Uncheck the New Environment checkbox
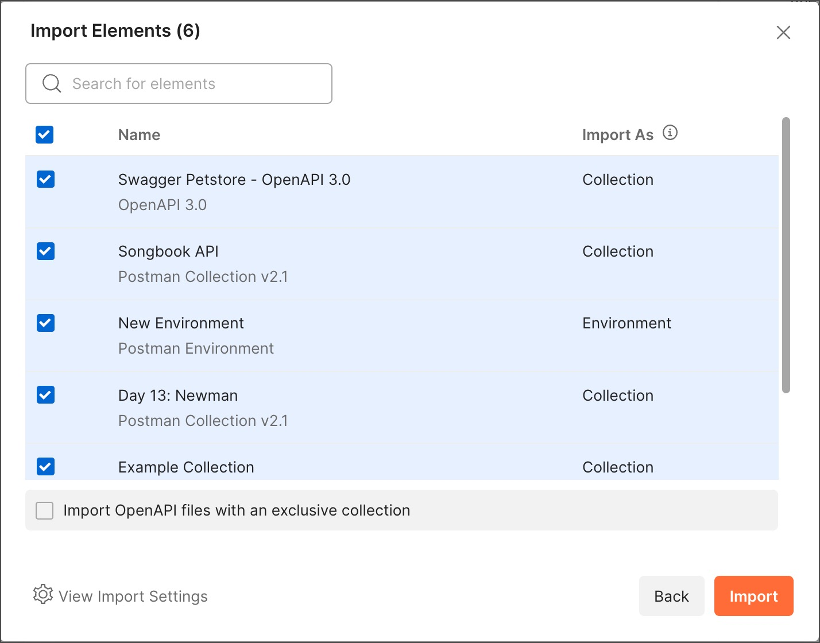 point(45,323)
